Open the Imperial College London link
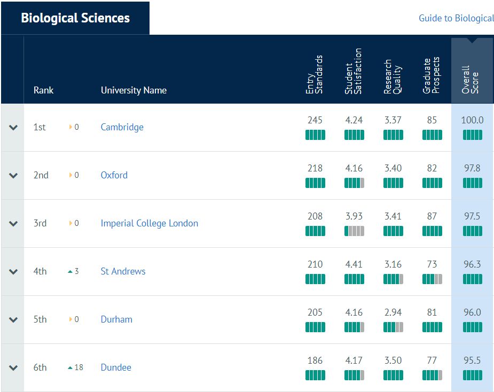The width and height of the screenshot is (494, 392). click(150, 223)
